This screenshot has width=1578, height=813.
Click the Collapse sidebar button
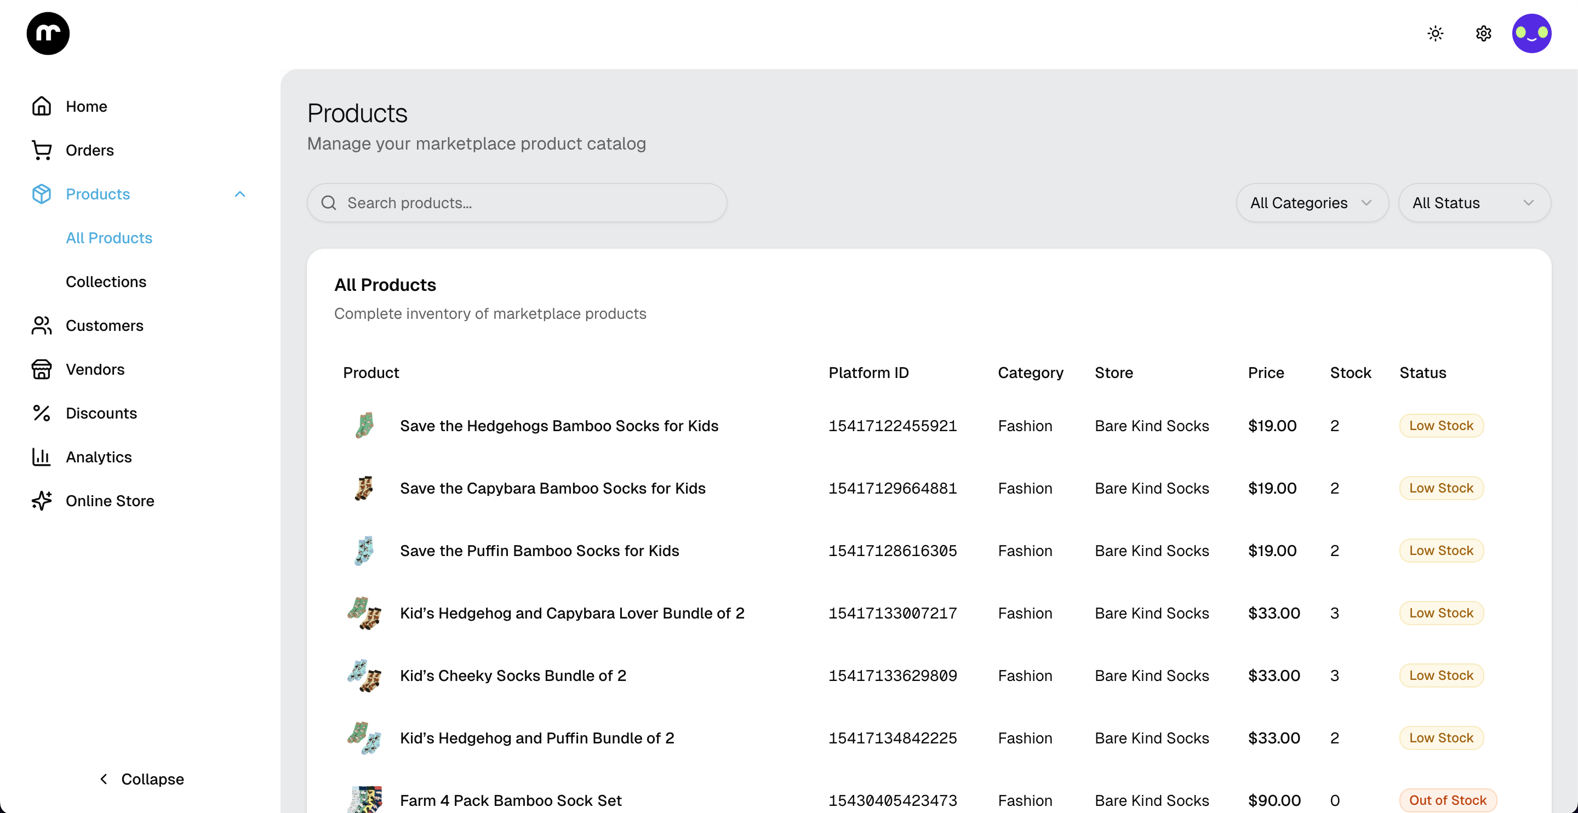point(141,778)
